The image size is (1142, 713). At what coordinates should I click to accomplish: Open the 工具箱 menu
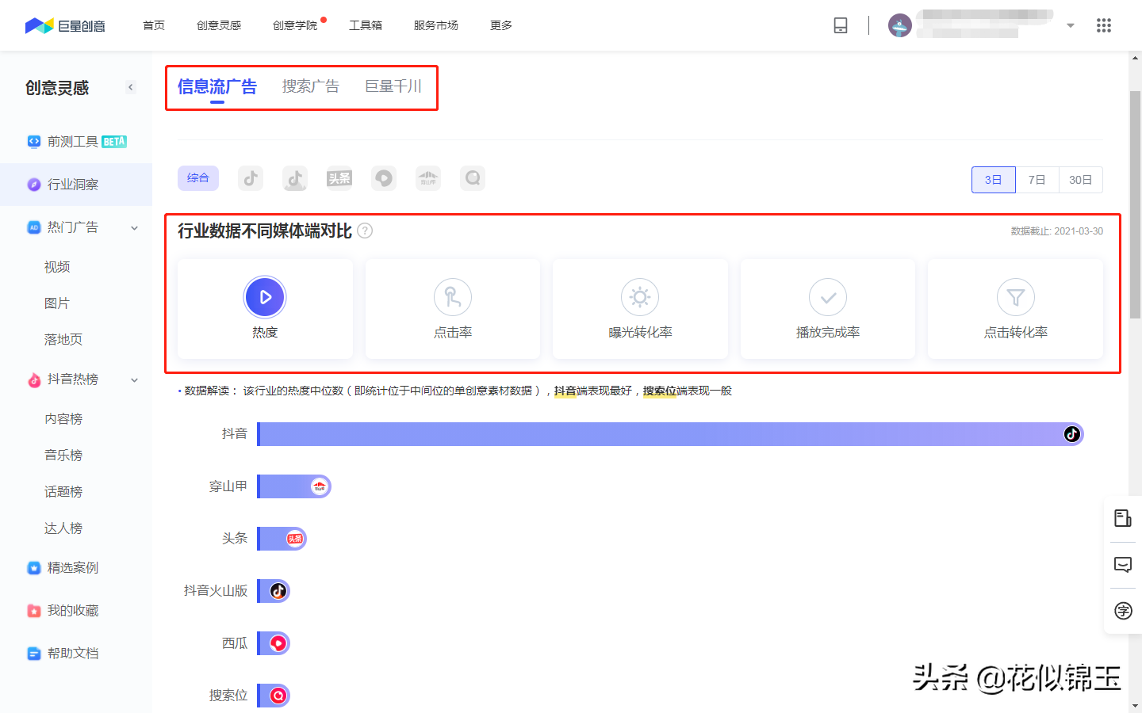[x=366, y=25]
